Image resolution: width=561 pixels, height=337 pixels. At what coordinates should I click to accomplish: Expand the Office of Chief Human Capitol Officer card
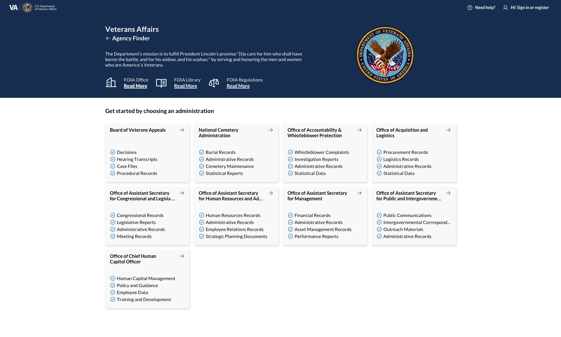tap(182, 256)
